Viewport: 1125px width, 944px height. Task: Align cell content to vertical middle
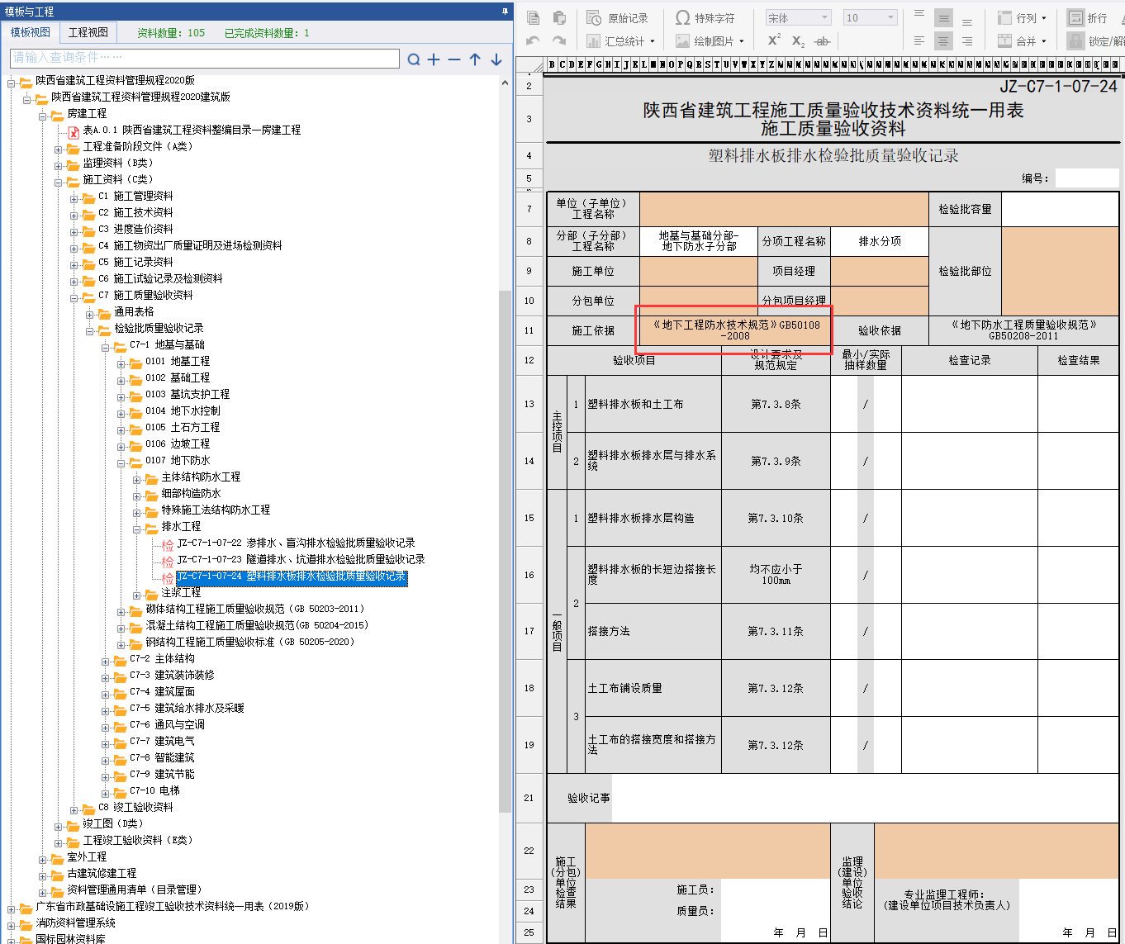tap(943, 17)
